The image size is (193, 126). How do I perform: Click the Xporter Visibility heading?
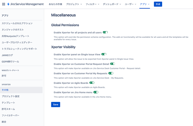pos(63,47)
